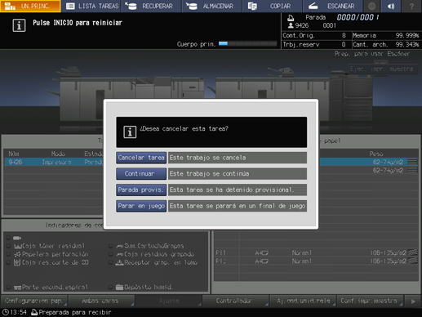The image size is (422, 317).
Task: Select the PI1 tray row
Action: [316, 252]
